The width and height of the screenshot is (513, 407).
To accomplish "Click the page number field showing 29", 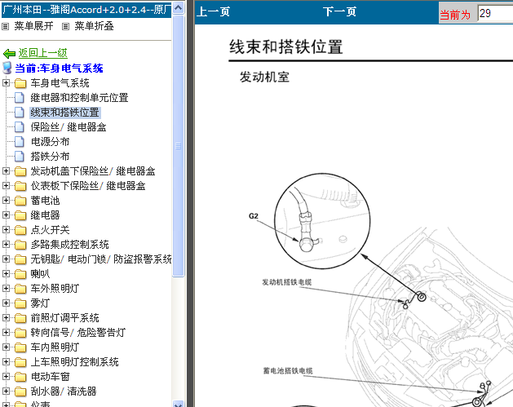I will (x=495, y=13).
